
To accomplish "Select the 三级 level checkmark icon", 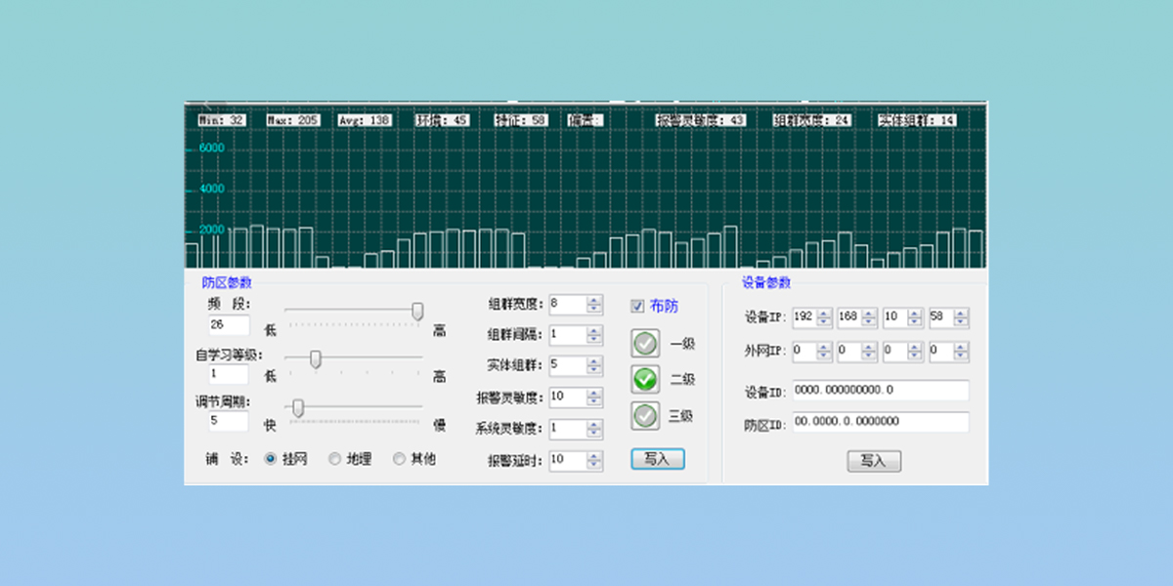I will coord(645,415).
